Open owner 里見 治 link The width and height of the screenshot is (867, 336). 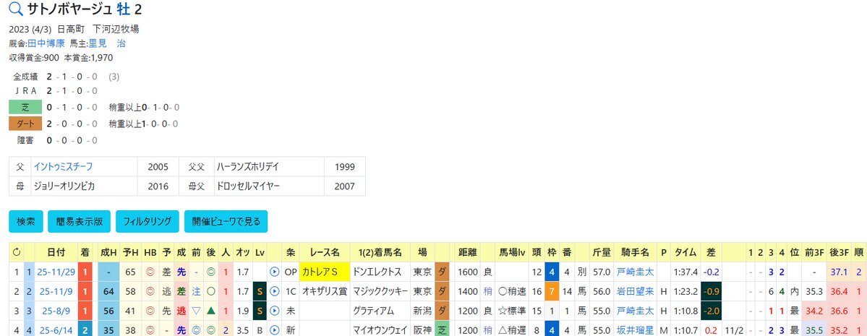[107, 43]
